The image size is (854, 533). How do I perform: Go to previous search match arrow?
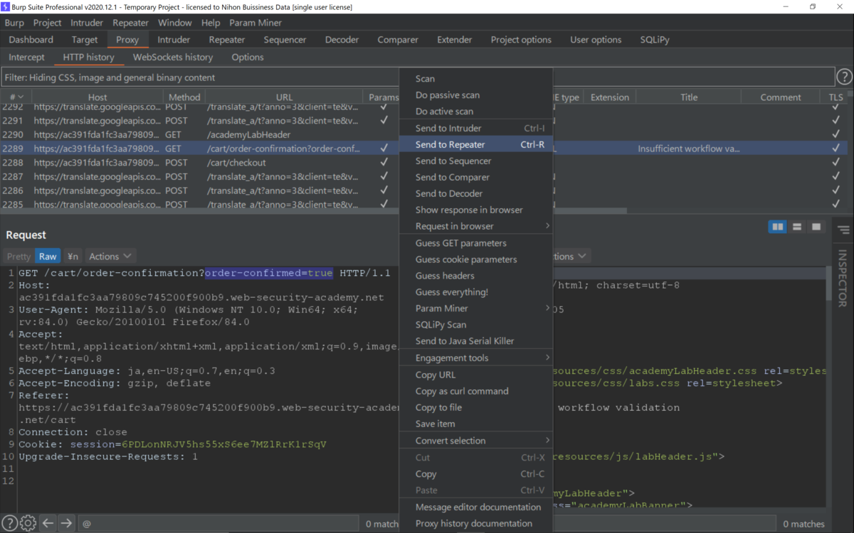[x=48, y=523]
